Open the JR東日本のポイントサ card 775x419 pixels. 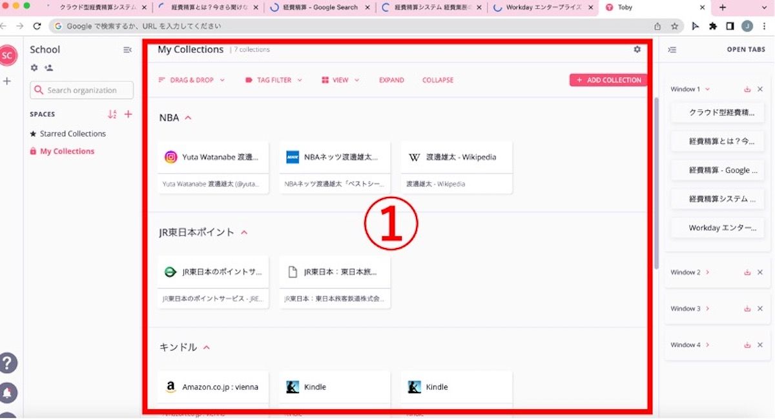(213, 282)
